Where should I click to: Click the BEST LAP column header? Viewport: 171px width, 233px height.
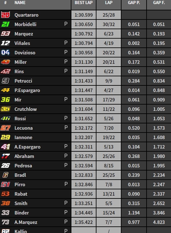(84, 3)
